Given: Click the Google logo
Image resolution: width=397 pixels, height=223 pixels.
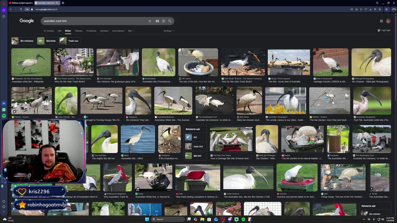Looking at the screenshot, I should click(x=27, y=21).
